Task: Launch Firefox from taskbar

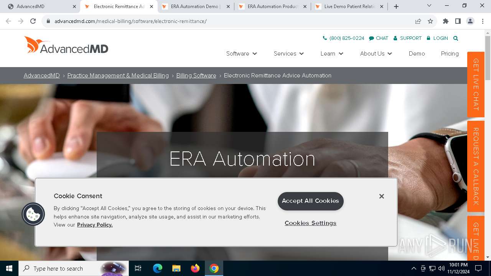Action: point(195,268)
